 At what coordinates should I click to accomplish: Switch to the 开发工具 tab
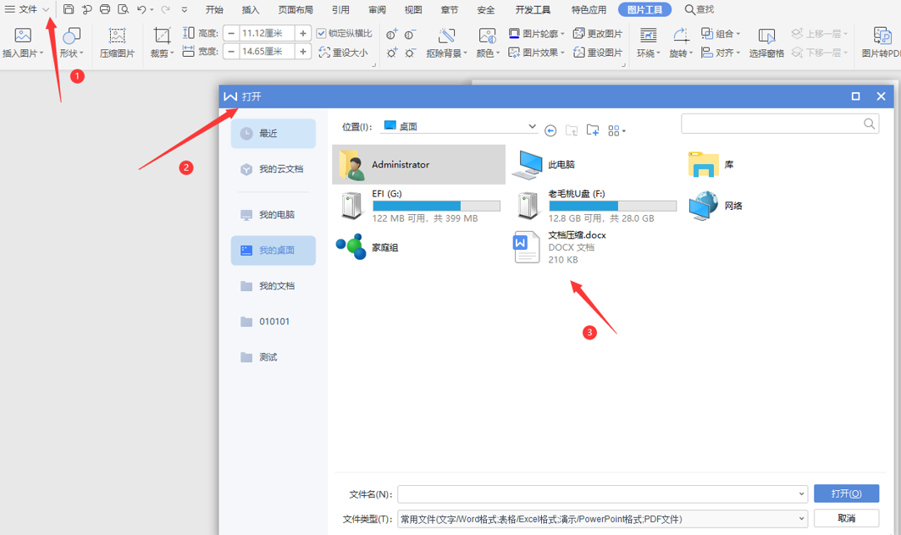point(533,9)
